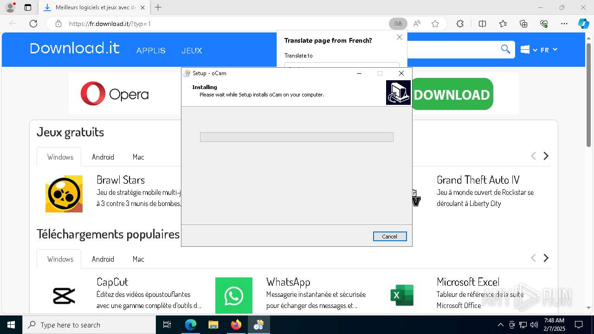This screenshot has height=334, width=594.
Task: Show previous items in Téléchargements populaires
Action: coord(533,258)
